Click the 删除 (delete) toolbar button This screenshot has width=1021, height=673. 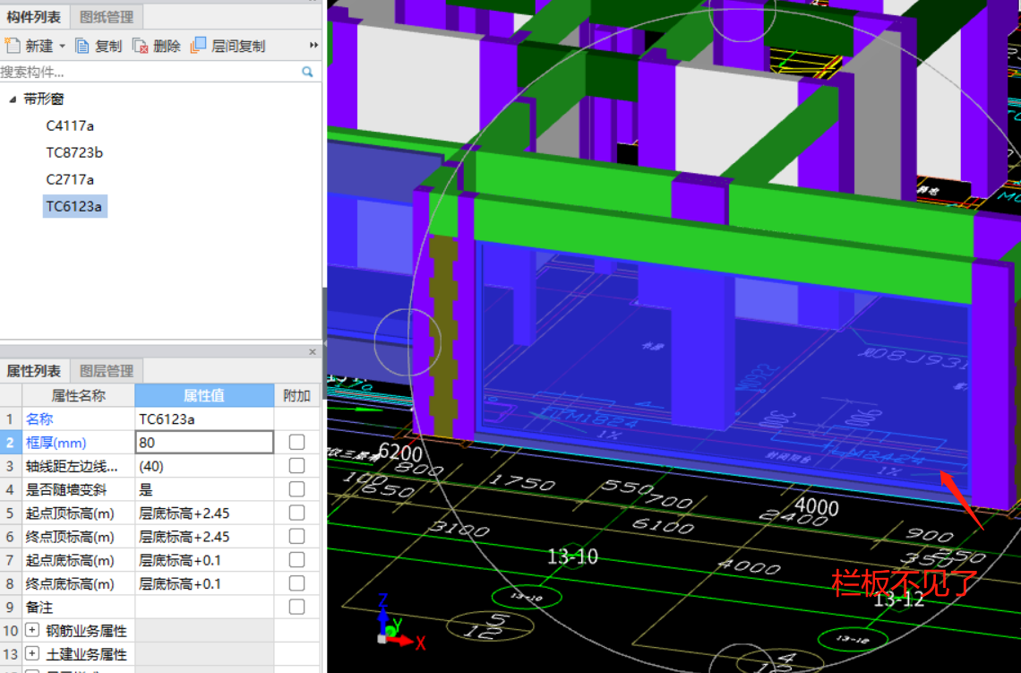pos(156,46)
